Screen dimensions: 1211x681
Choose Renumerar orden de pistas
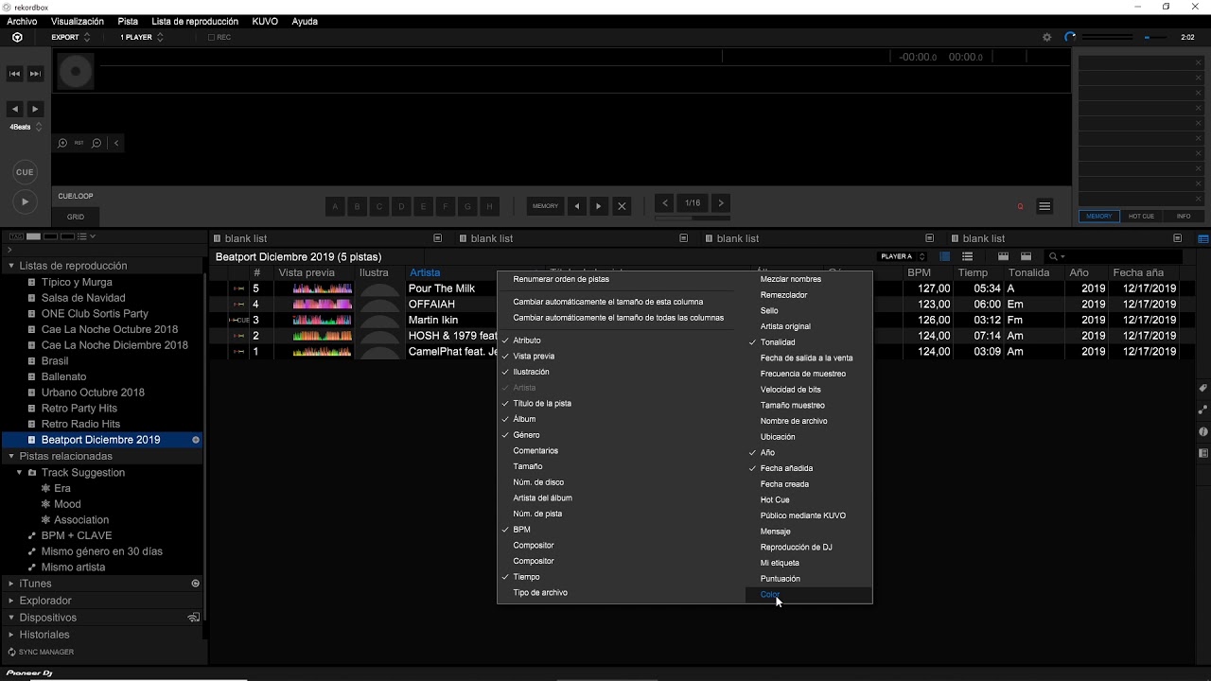(x=561, y=279)
